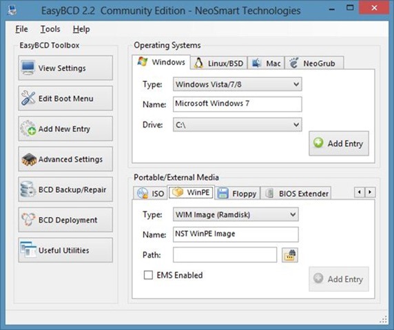Viewport: 394px width, 330px height.
Task: Click the gear icon on the NeoGrub tab
Action: (x=293, y=63)
